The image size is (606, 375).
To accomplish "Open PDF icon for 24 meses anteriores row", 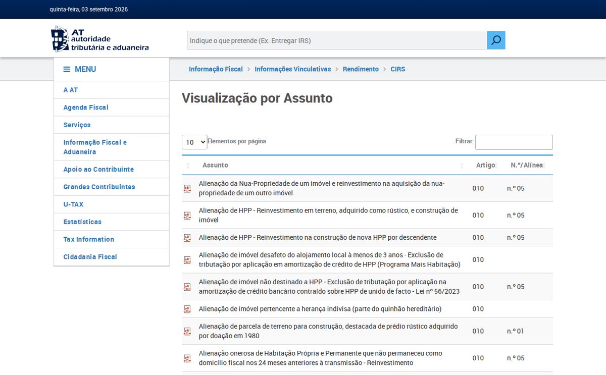I will [187, 358].
